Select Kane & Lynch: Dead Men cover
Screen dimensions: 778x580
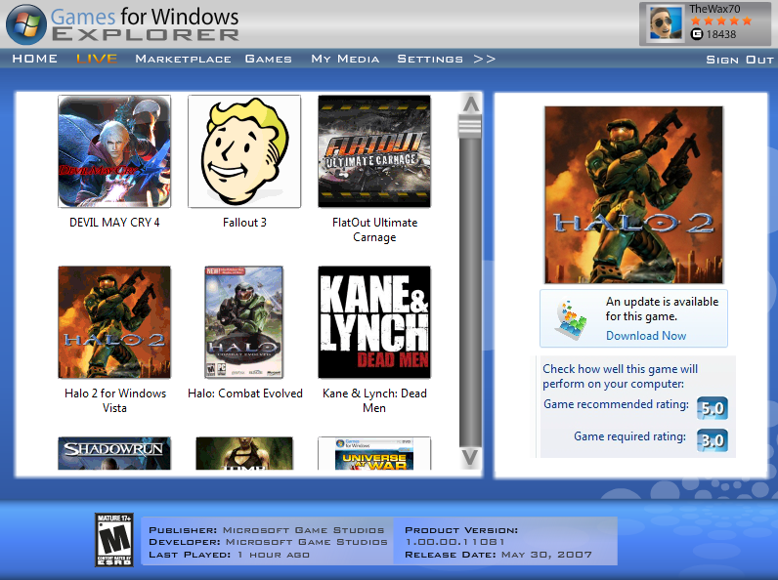coord(374,322)
